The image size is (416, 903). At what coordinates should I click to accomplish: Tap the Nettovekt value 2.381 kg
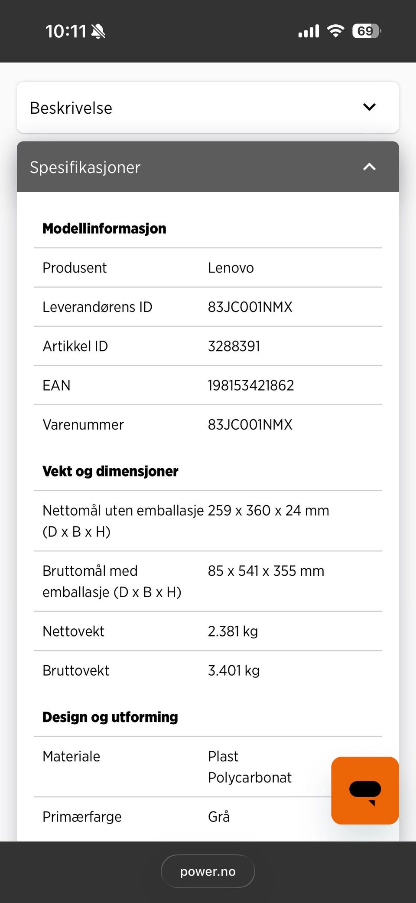coord(233,631)
